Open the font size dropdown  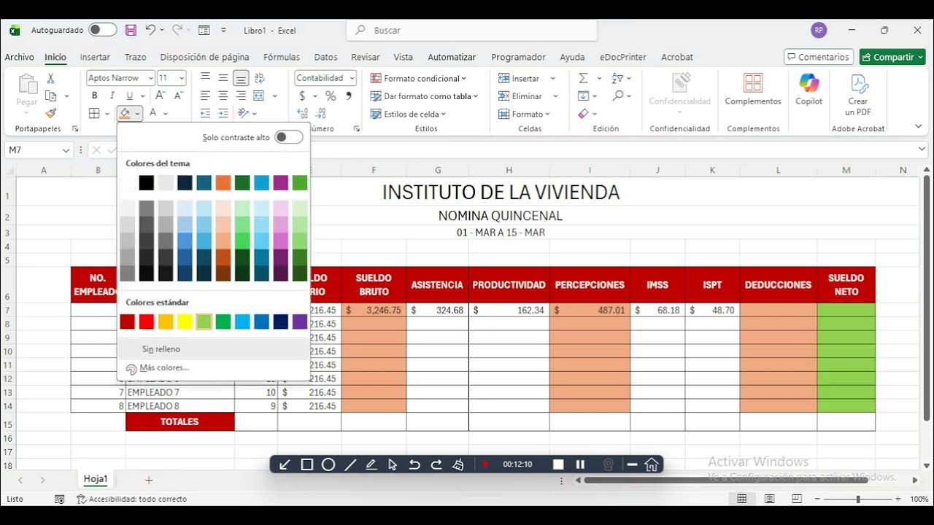click(182, 78)
